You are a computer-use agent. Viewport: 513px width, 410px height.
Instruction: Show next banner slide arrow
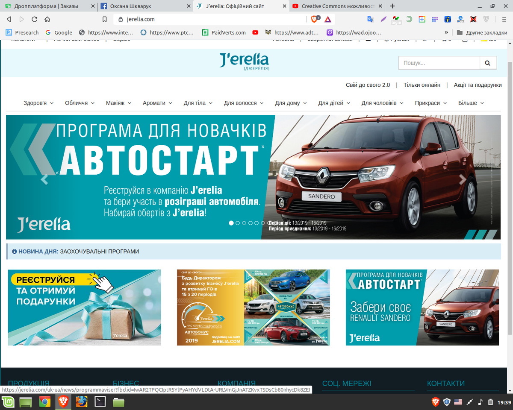point(463,179)
